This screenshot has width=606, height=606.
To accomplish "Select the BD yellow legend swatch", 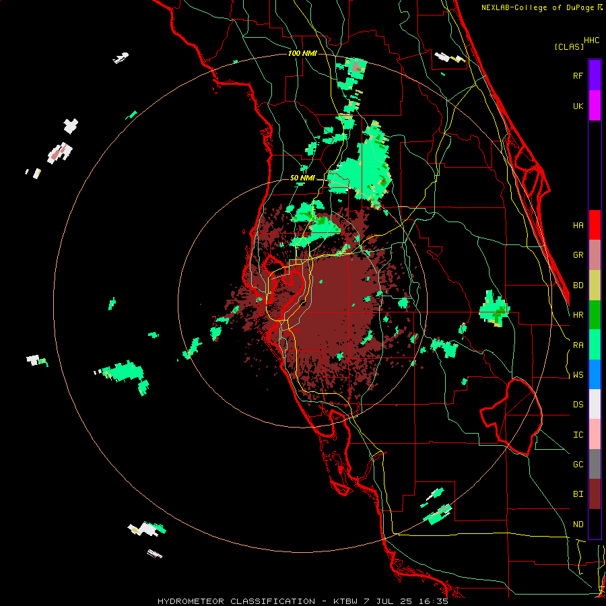I will tap(595, 285).
